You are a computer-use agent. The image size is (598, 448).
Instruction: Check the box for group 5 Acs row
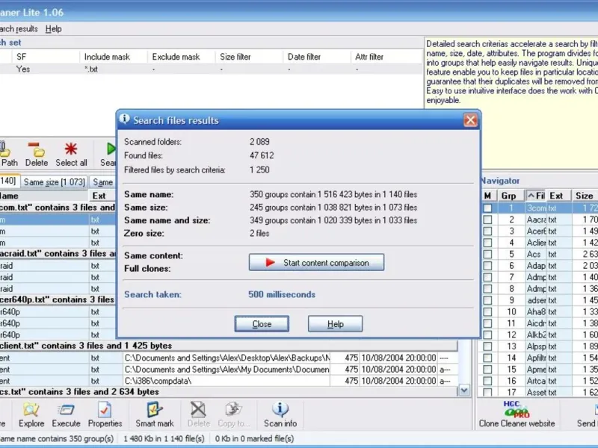(x=487, y=254)
